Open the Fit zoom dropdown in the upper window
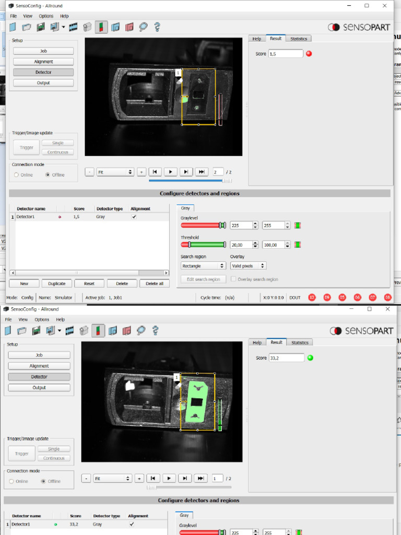The image size is (401, 535). point(115,172)
